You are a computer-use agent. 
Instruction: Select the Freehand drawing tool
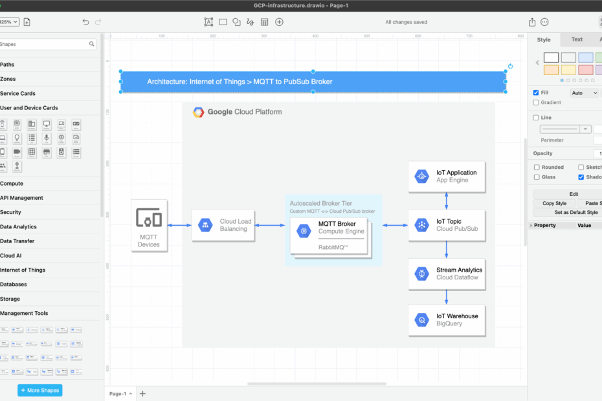[251, 22]
